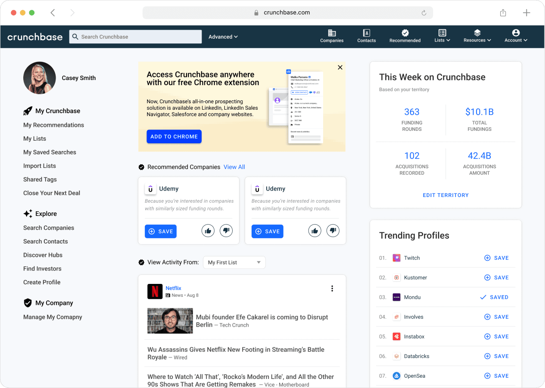Click the magnifier icon in search box
This screenshot has height=388, width=545.
[75, 37]
